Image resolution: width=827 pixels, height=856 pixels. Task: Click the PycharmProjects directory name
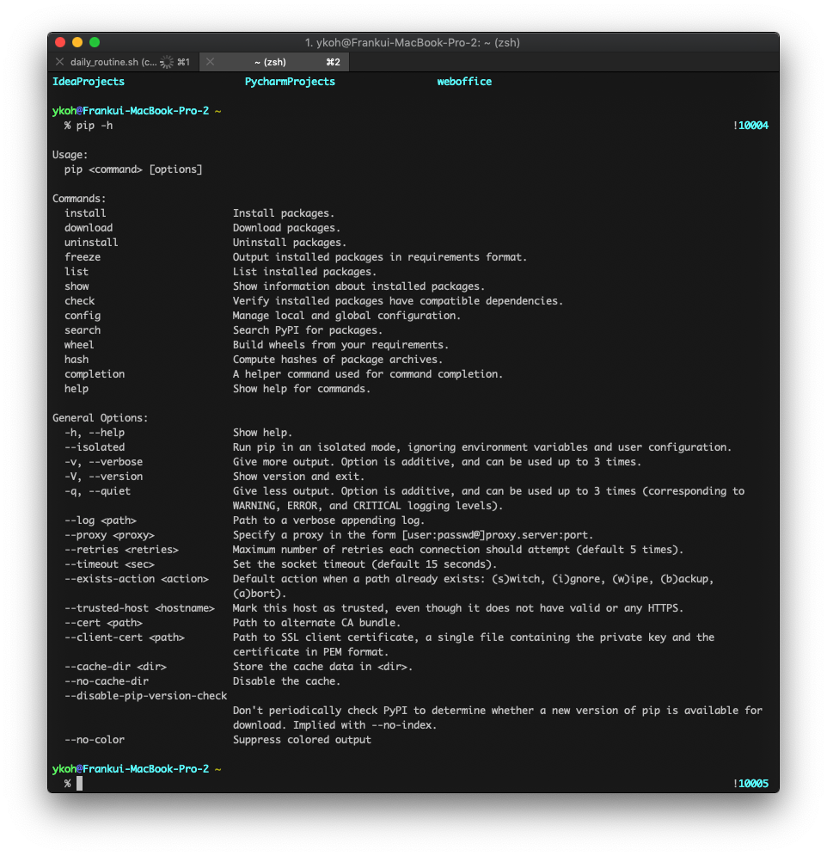tap(290, 82)
